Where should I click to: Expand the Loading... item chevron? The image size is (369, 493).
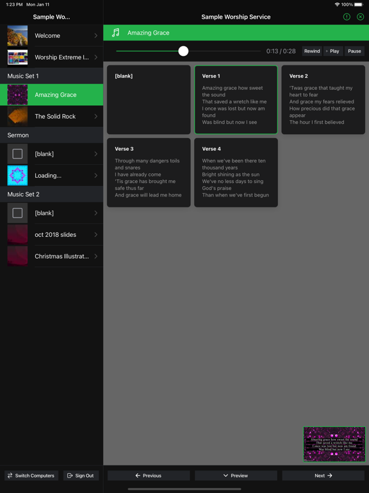tap(95, 175)
